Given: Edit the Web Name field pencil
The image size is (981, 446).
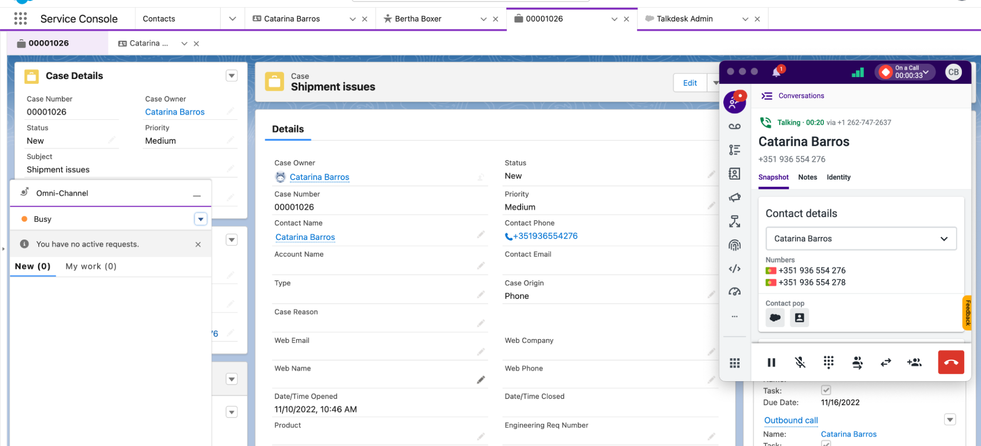Looking at the screenshot, I should [x=481, y=380].
